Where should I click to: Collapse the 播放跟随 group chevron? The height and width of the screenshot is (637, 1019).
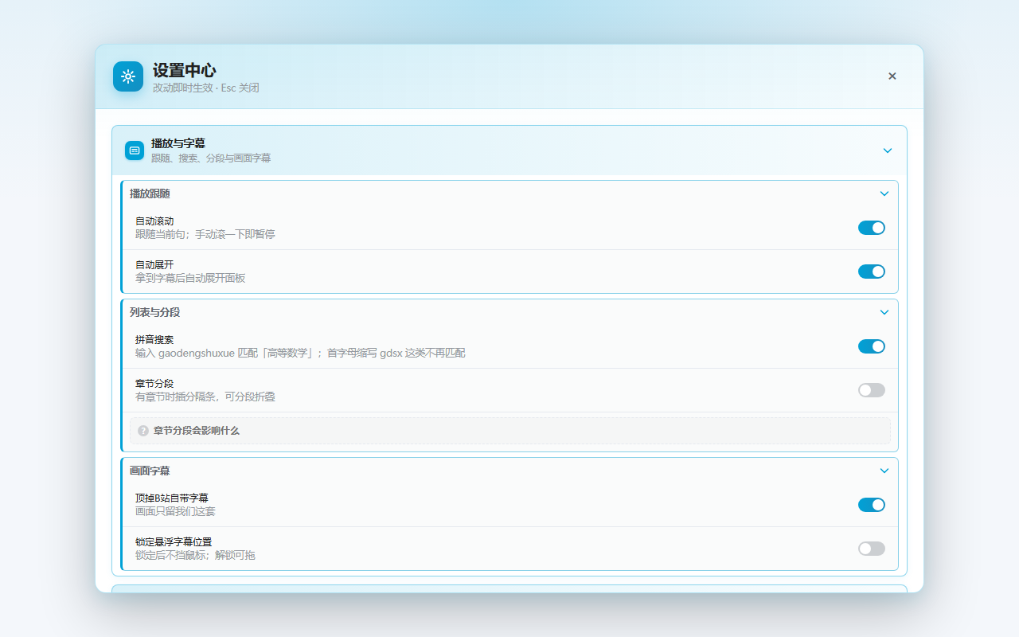[884, 193]
